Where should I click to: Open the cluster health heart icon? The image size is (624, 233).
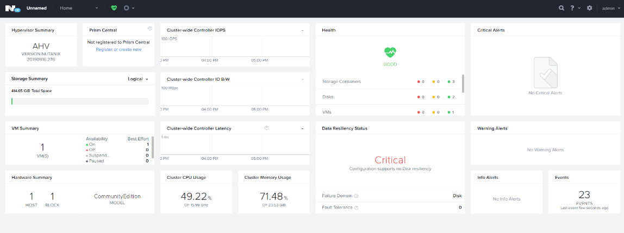114,8
